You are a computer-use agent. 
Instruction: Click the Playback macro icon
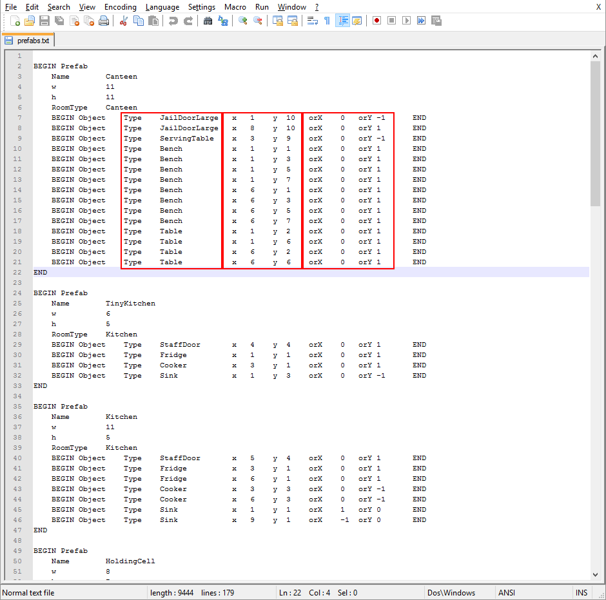[x=406, y=21]
